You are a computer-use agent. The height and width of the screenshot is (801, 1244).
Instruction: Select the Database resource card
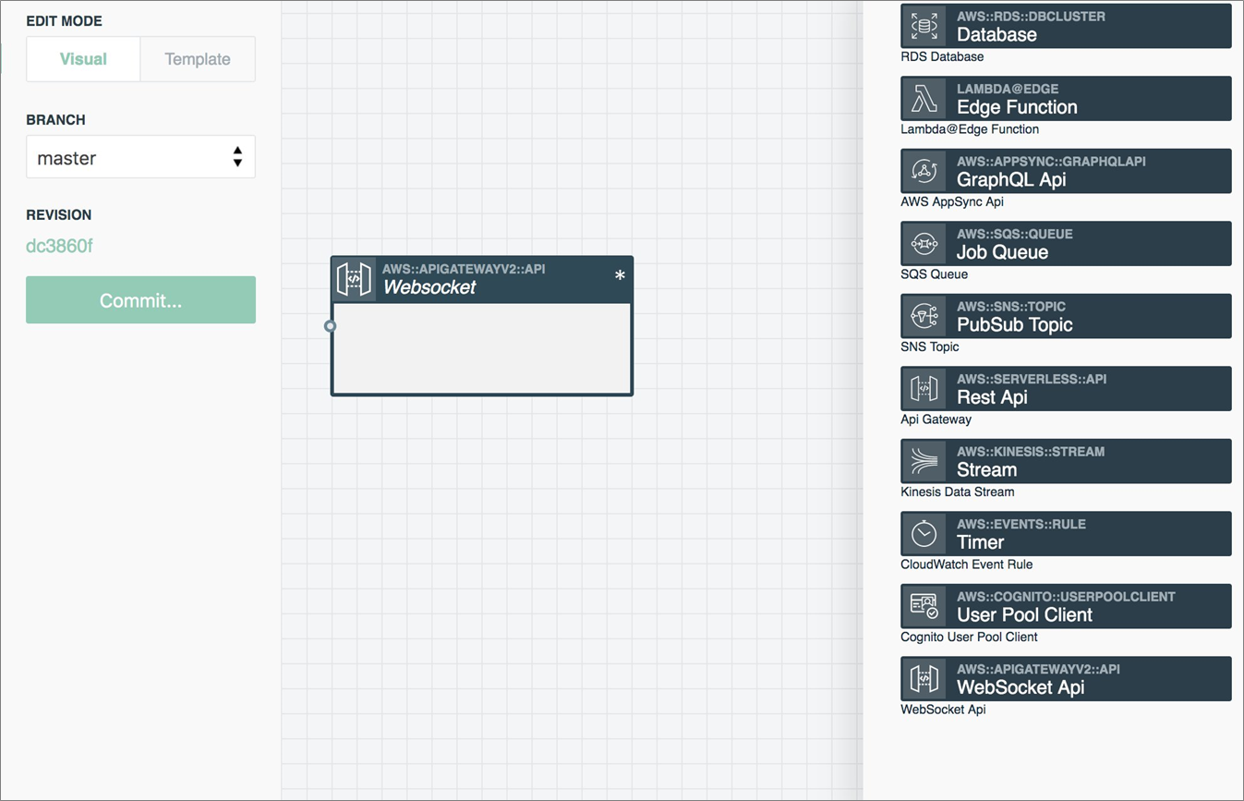click(x=1066, y=26)
